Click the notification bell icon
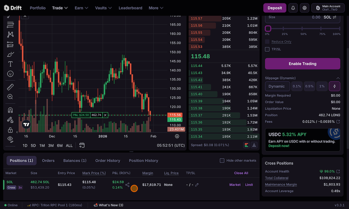 (x=293, y=8)
